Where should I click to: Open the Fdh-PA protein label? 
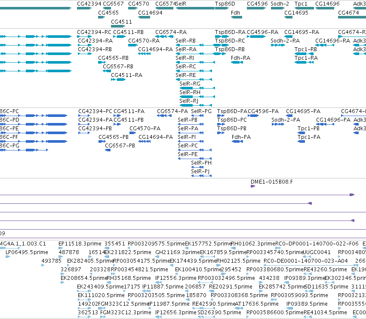click(241, 137)
